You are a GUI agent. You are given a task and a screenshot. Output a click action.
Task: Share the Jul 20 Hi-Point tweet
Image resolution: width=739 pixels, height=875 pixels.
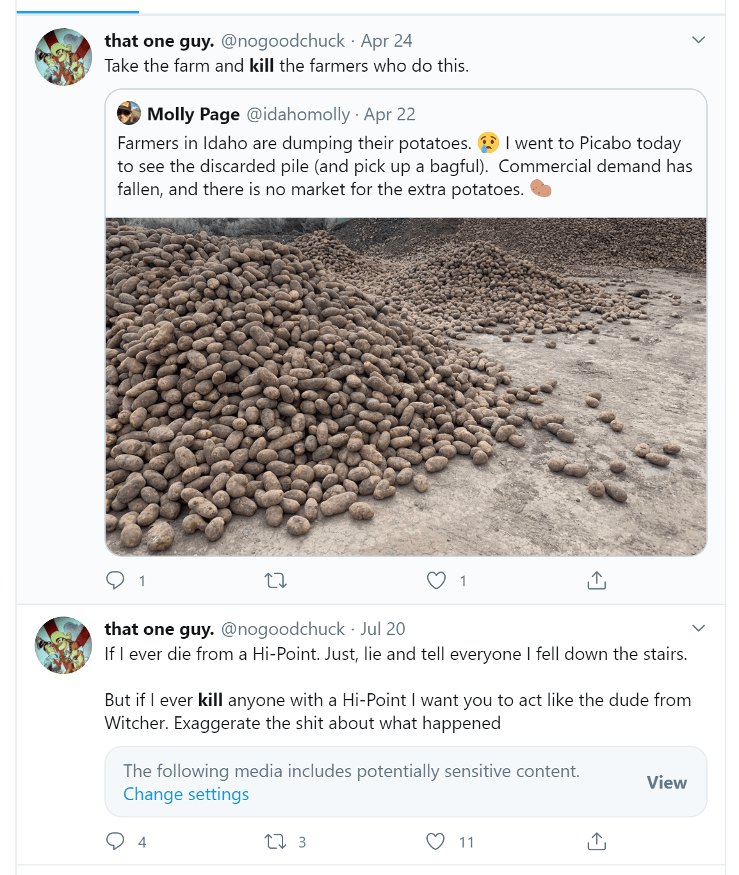click(596, 841)
